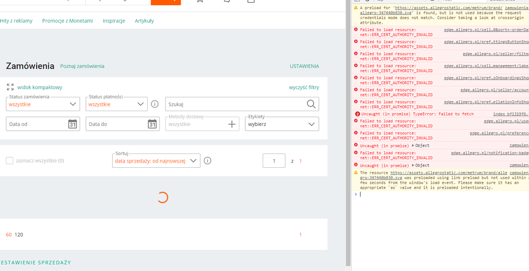Image resolution: width=529 pixels, height=271 pixels.
Task: Click info icon beside Sortuj dropdown
Action: tap(208, 161)
